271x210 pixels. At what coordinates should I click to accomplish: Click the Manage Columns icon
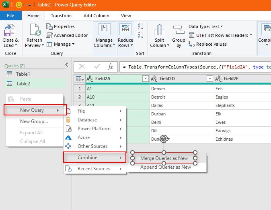(x=104, y=29)
